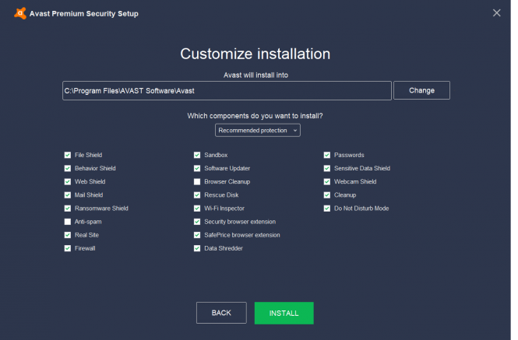Click the installation path input field
The width and height of the screenshot is (518, 340).
click(x=227, y=91)
